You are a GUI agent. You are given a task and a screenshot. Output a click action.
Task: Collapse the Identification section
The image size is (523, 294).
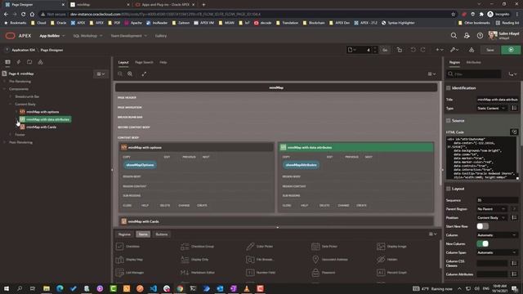click(x=449, y=88)
